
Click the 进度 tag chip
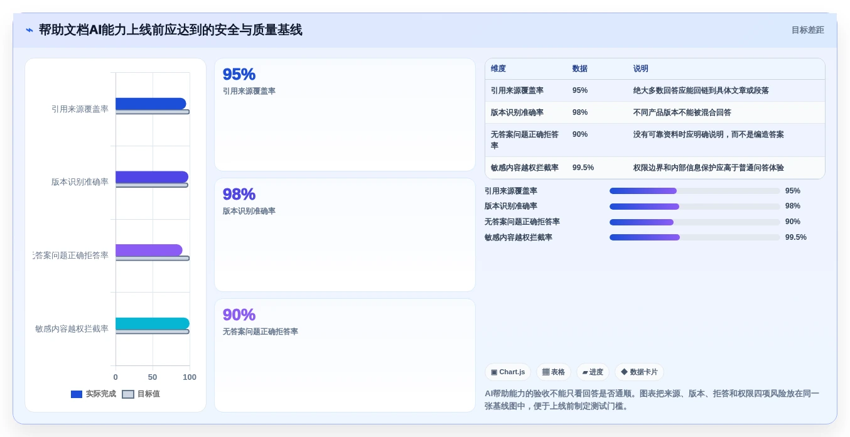[593, 372]
